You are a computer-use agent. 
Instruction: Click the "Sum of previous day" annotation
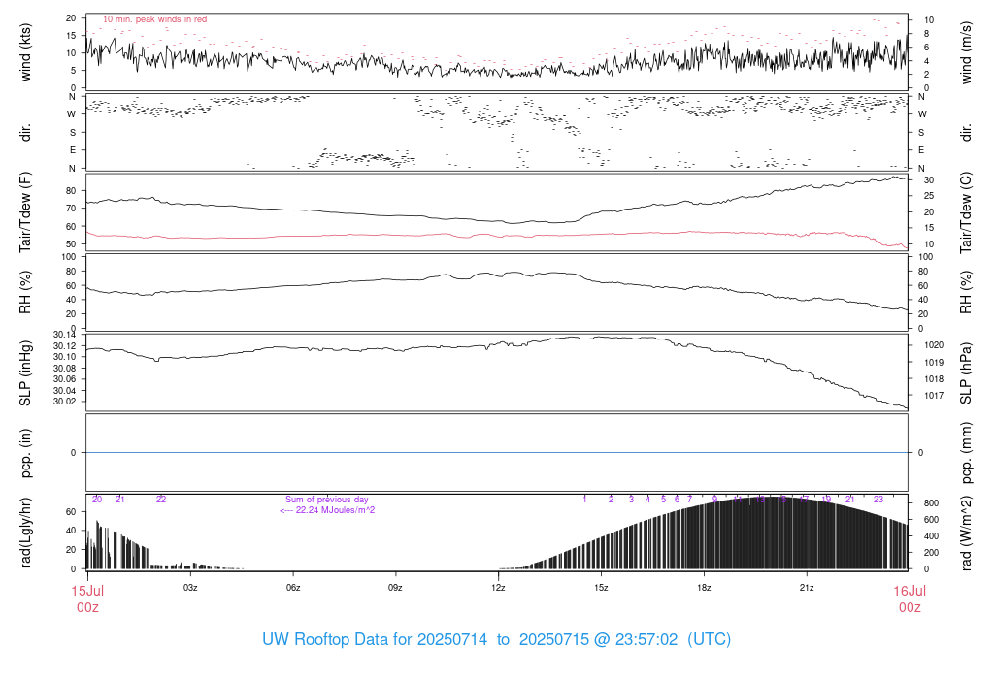pos(326,500)
